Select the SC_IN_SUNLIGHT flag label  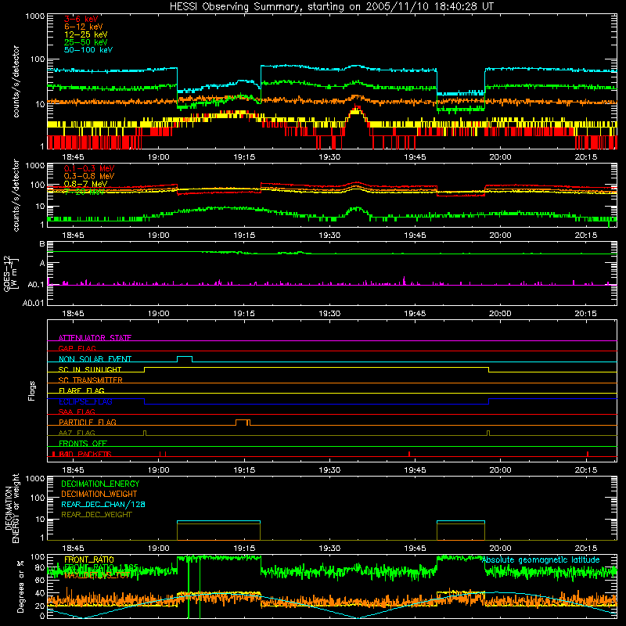tap(90, 369)
